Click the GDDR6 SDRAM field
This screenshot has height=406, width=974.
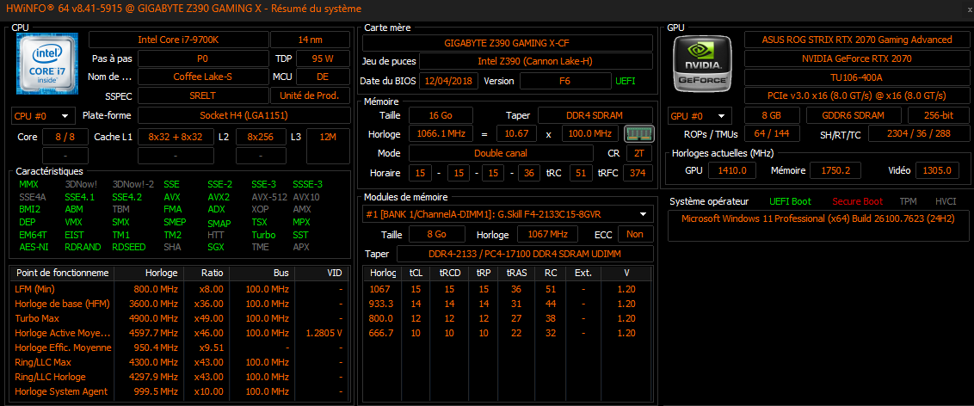tap(854, 116)
